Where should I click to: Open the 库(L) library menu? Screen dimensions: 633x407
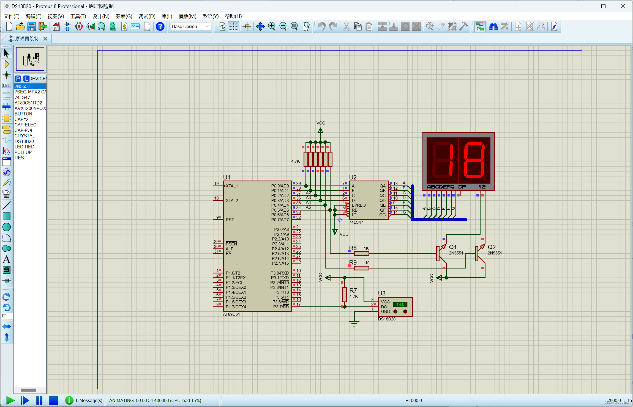167,16
